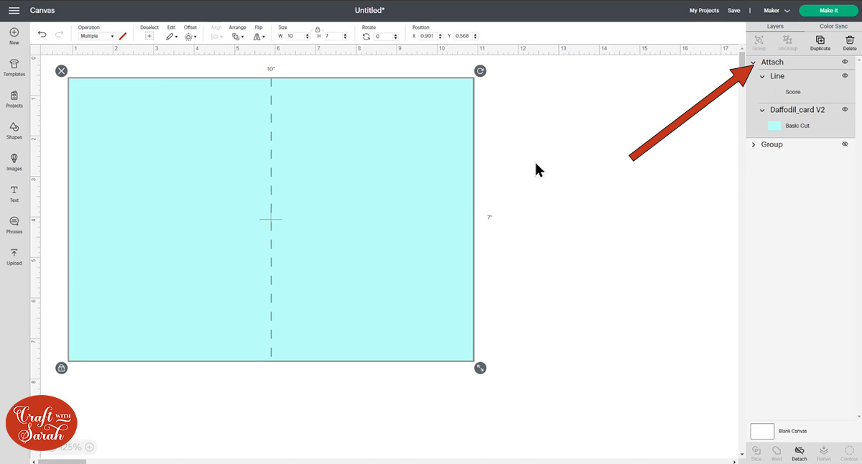Hide the Line layer
Screen dimensions: 862x464
(845, 75)
